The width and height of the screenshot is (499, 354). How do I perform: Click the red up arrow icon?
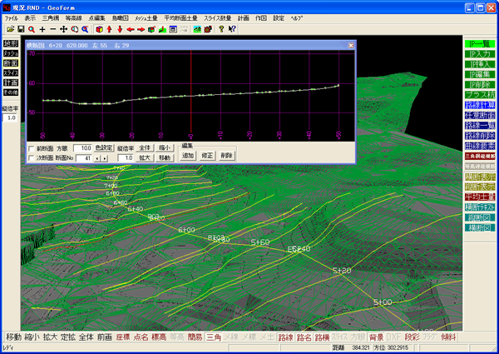(110, 29)
